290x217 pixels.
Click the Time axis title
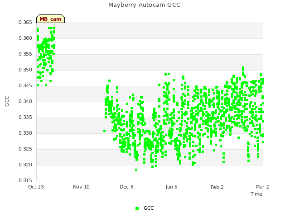(x=256, y=194)
